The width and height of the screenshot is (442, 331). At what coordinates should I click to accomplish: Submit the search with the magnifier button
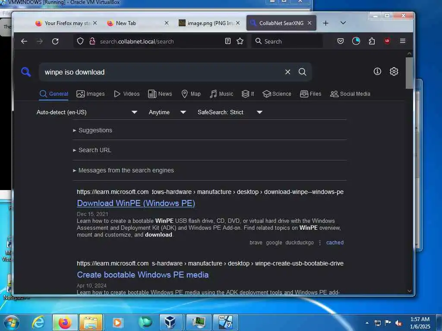[x=303, y=72]
